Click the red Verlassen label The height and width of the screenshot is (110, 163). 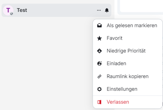(118, 102)
